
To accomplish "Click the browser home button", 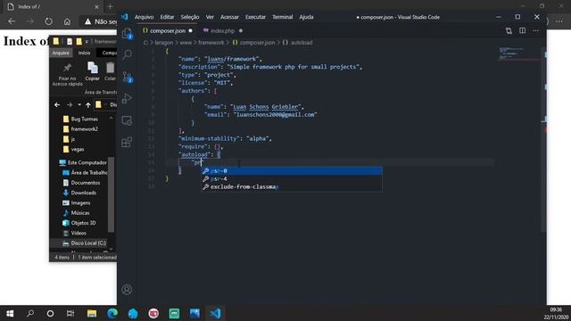I will pyautogui.click(x=67, y=21).
